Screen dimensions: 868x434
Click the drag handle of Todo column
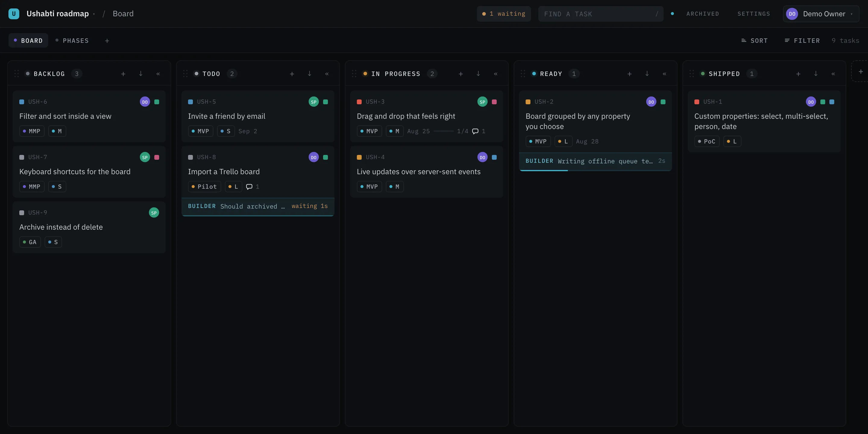click(x=185, y=74)
